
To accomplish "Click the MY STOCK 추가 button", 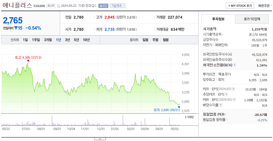I will (x=240, y=6).
